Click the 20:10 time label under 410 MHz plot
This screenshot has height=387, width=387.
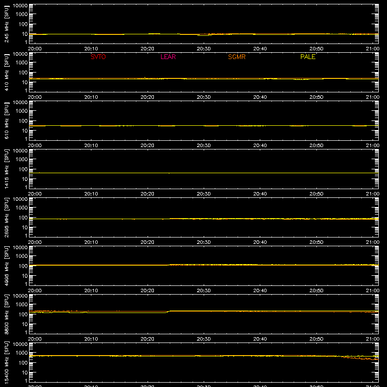91,97
